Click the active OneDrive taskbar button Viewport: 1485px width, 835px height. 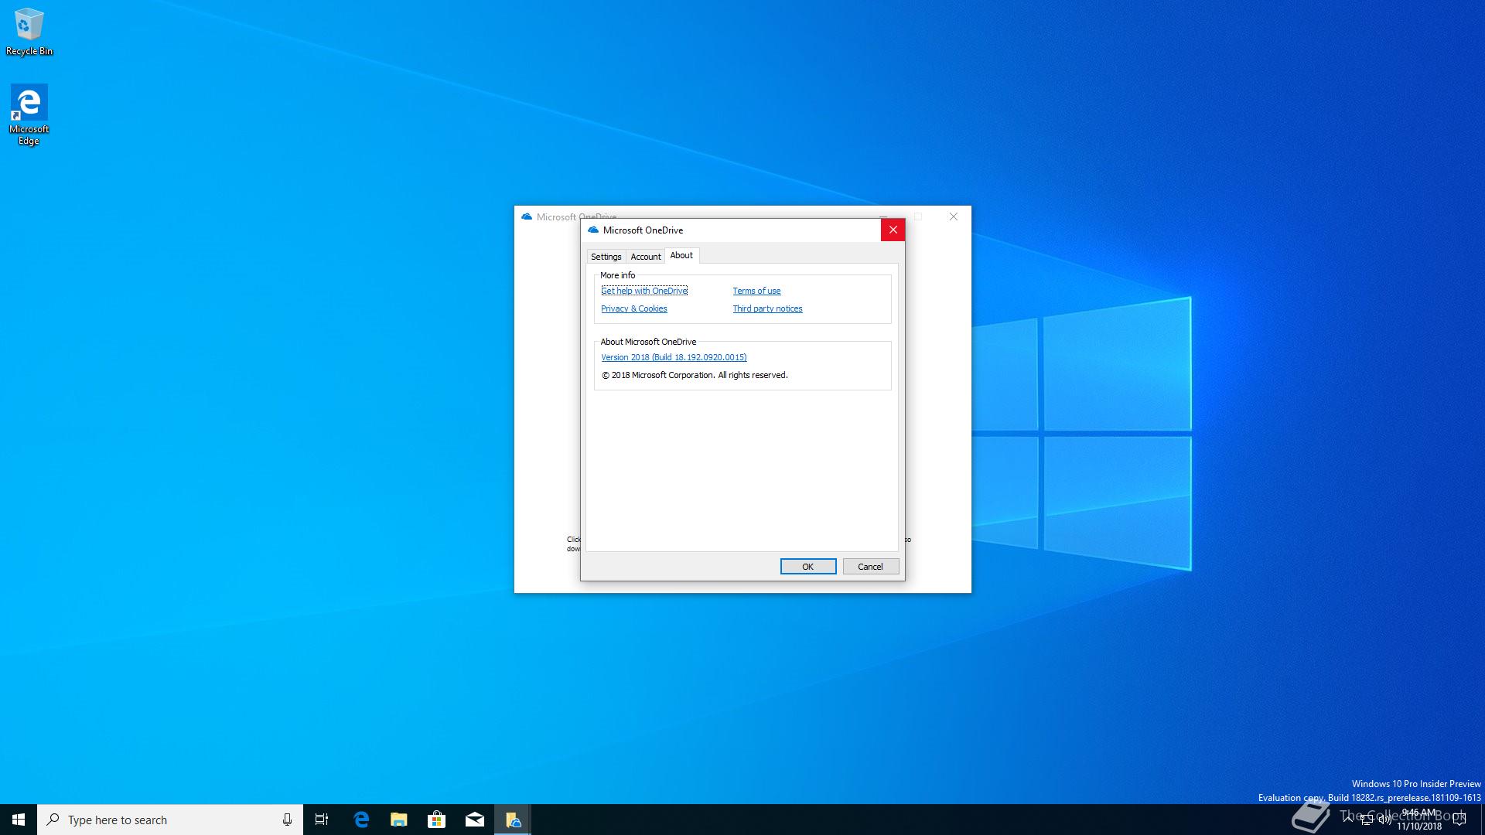pos(513,820)
